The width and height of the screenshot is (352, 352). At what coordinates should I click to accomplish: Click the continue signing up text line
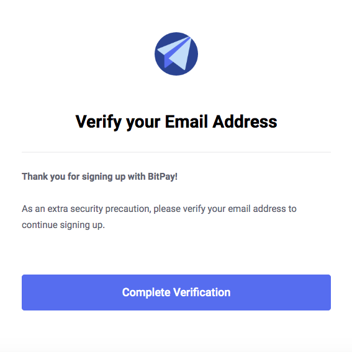63,225
